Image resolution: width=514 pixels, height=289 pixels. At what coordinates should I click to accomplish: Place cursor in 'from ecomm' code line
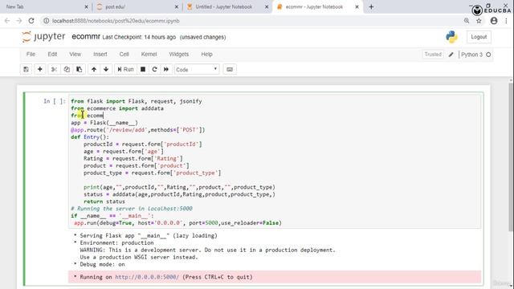(88, 116)
